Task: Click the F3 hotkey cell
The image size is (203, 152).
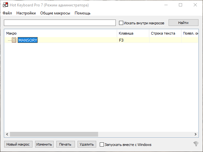Action: 133,40
